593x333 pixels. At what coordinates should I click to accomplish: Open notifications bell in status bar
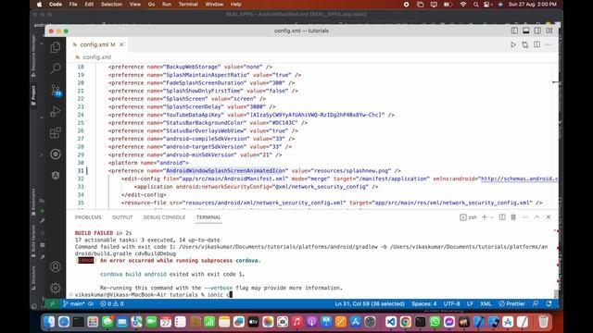[549, 303]
